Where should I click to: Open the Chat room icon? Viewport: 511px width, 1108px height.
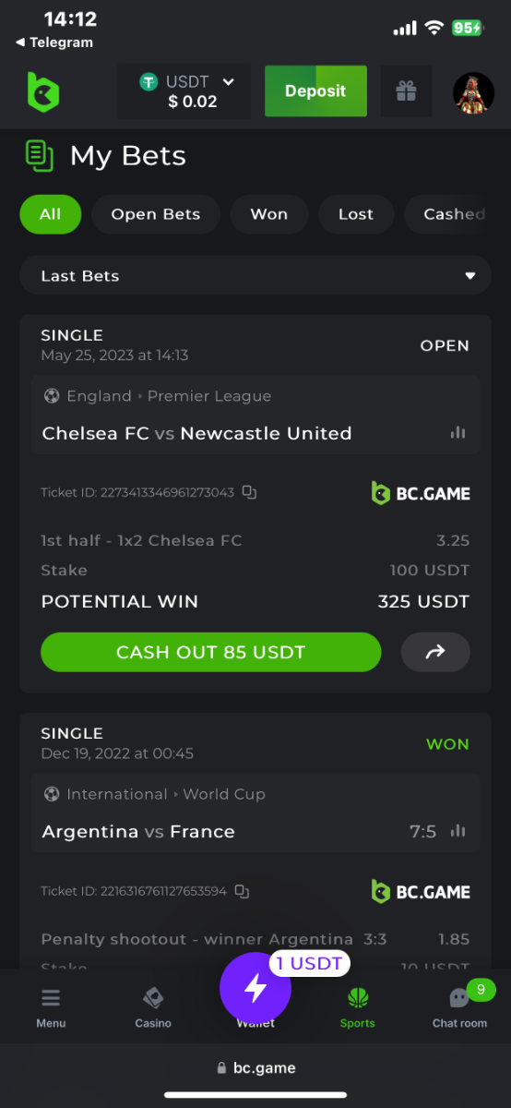coord(459,1007)
